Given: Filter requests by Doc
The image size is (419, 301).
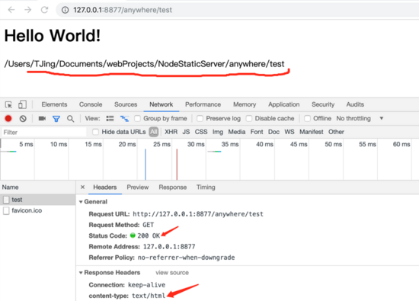Looking at the screenshot, I should (273, 132).
